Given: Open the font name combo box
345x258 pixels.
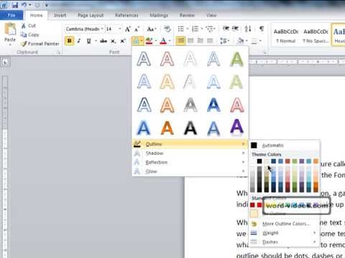Looking at the screenshot, I should 84,29.
